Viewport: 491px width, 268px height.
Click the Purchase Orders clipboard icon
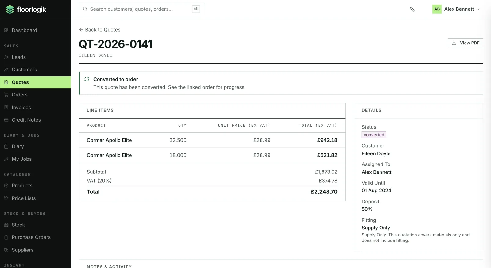6,237
